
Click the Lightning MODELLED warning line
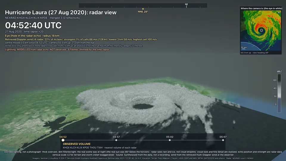[x=57, y=49]
